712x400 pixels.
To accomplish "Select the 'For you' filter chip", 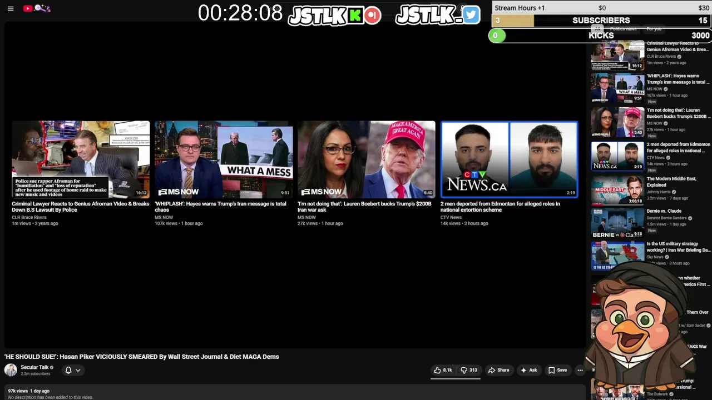I will coord(654,29).
